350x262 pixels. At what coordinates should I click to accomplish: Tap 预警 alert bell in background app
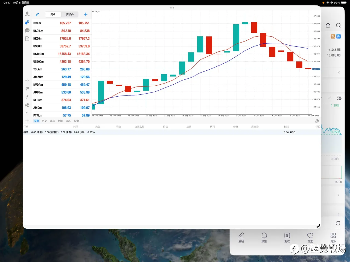[264, 237]
